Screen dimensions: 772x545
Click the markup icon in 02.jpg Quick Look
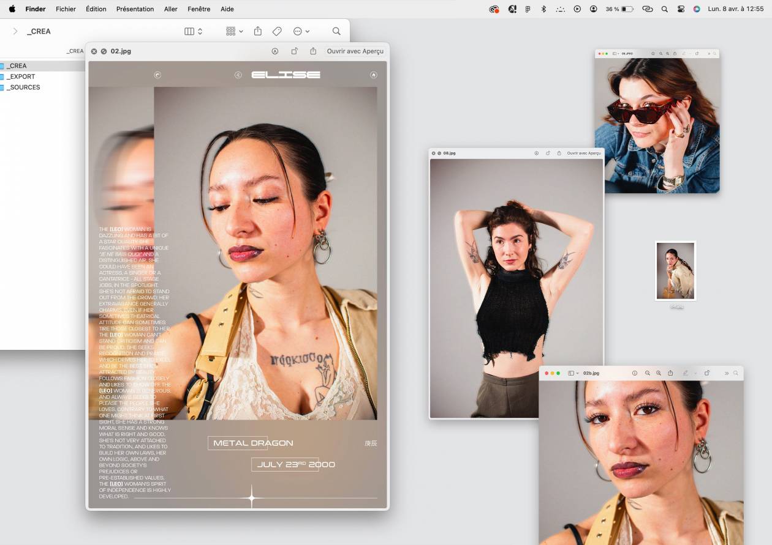coord(275,51)
